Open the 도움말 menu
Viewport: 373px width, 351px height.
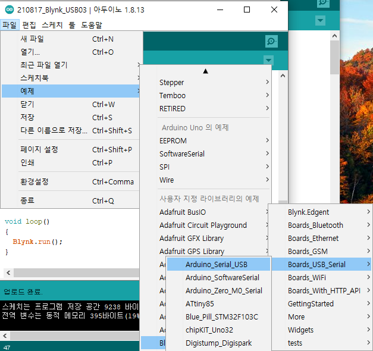pos(92,25)
